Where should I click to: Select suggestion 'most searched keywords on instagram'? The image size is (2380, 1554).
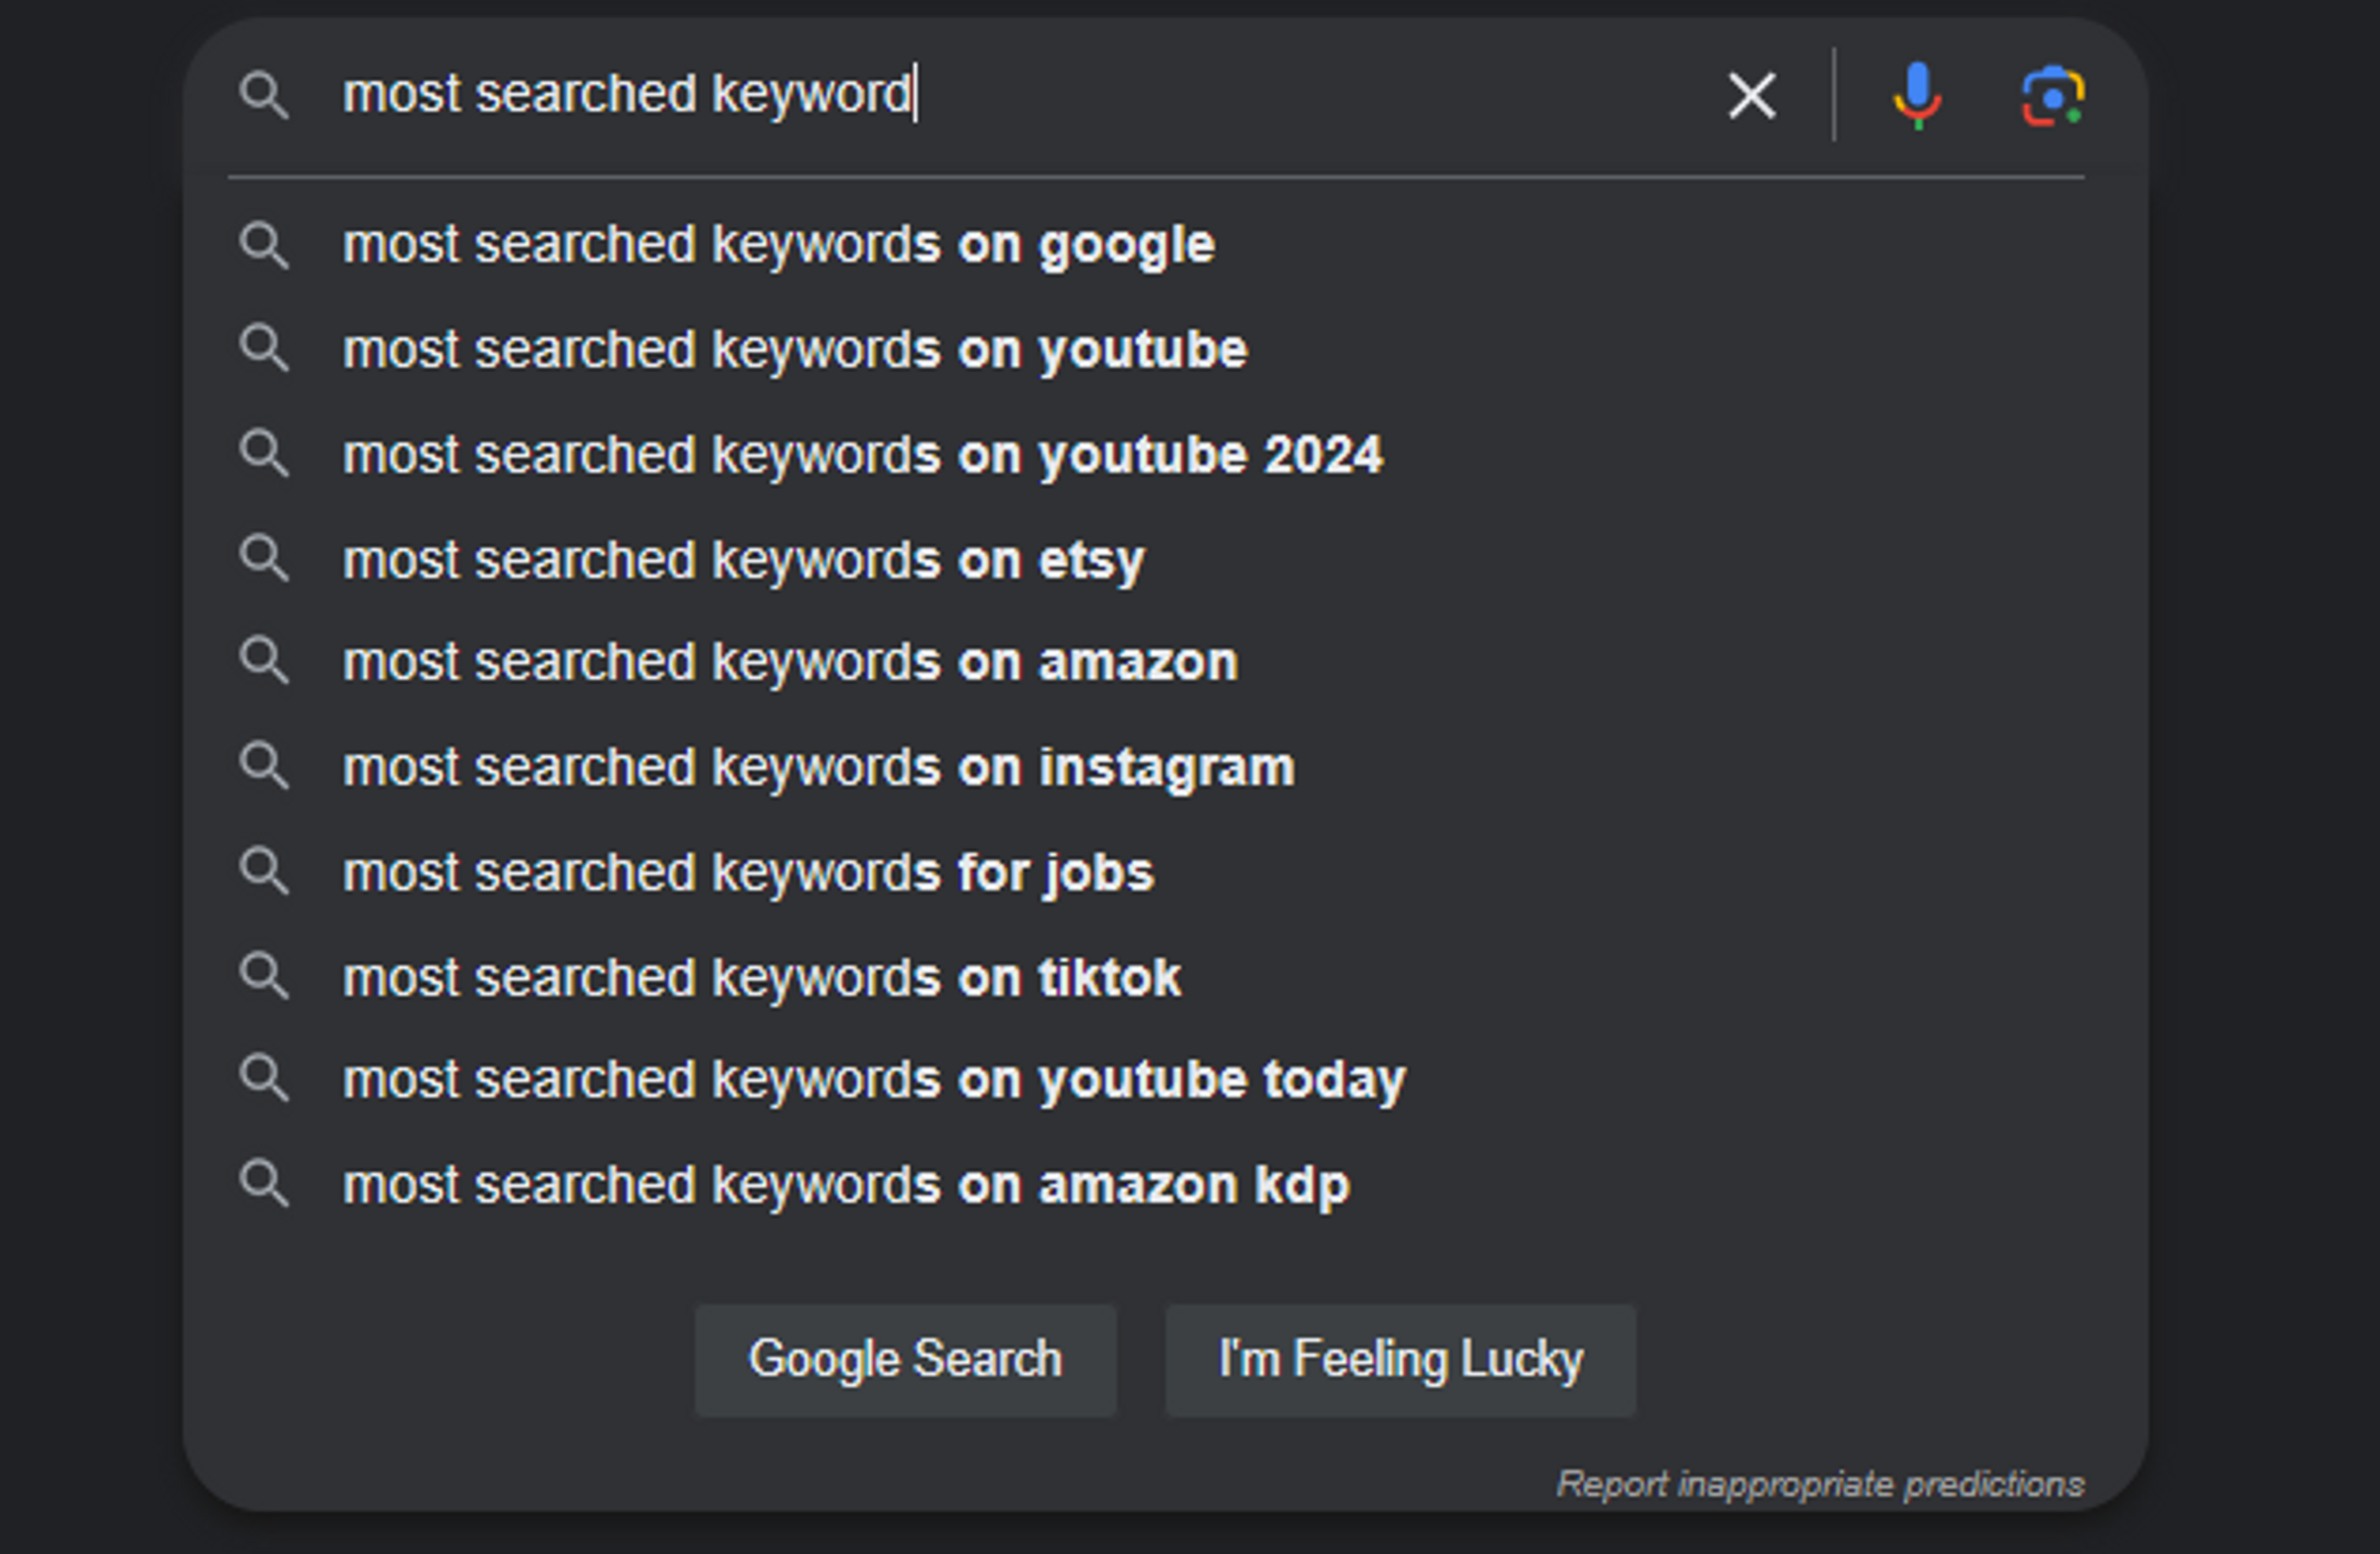click(x=817, y=767)
